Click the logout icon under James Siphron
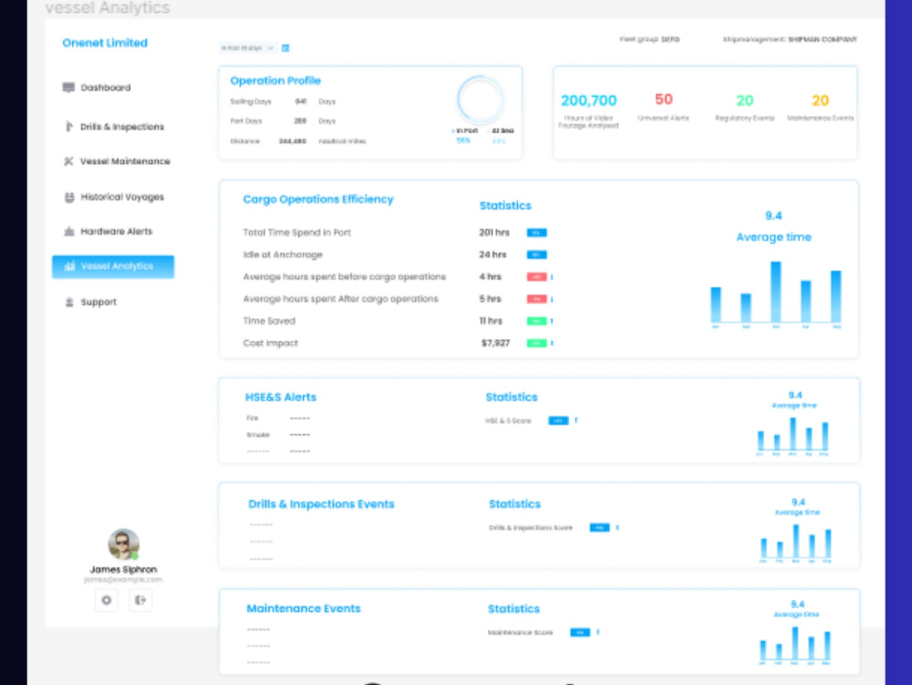Screen dimensions: 912x685 pyautogui.click(x=140, y=600)
